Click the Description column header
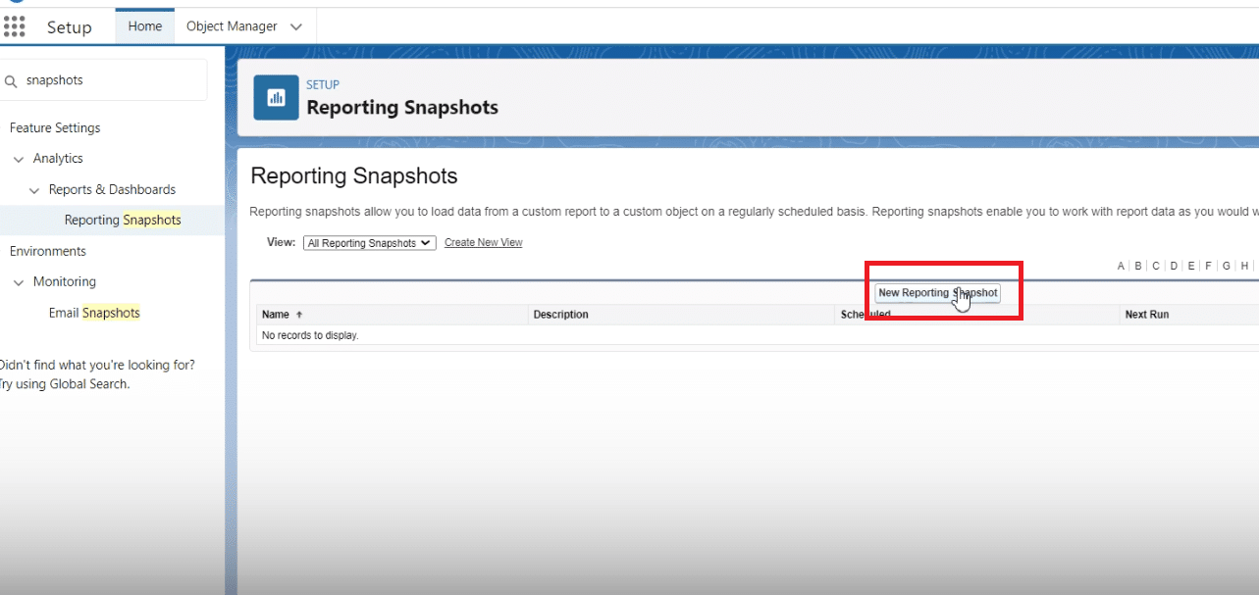 point(560,315)
